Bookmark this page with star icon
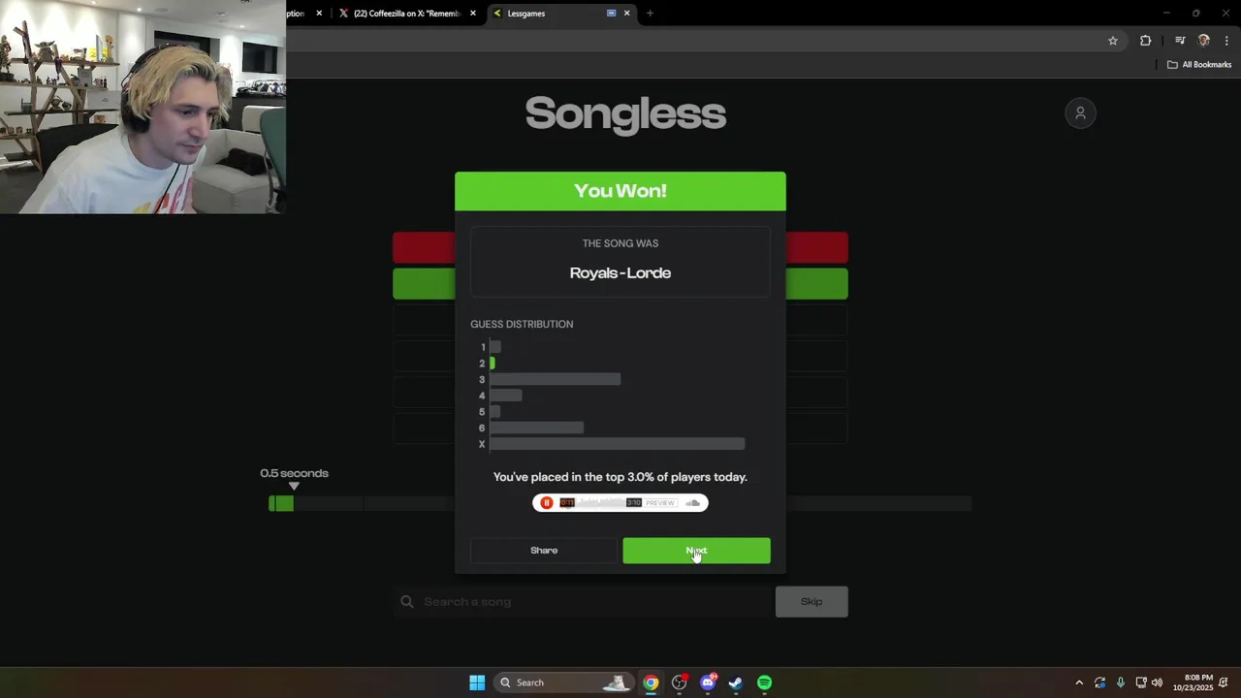 1113,41
